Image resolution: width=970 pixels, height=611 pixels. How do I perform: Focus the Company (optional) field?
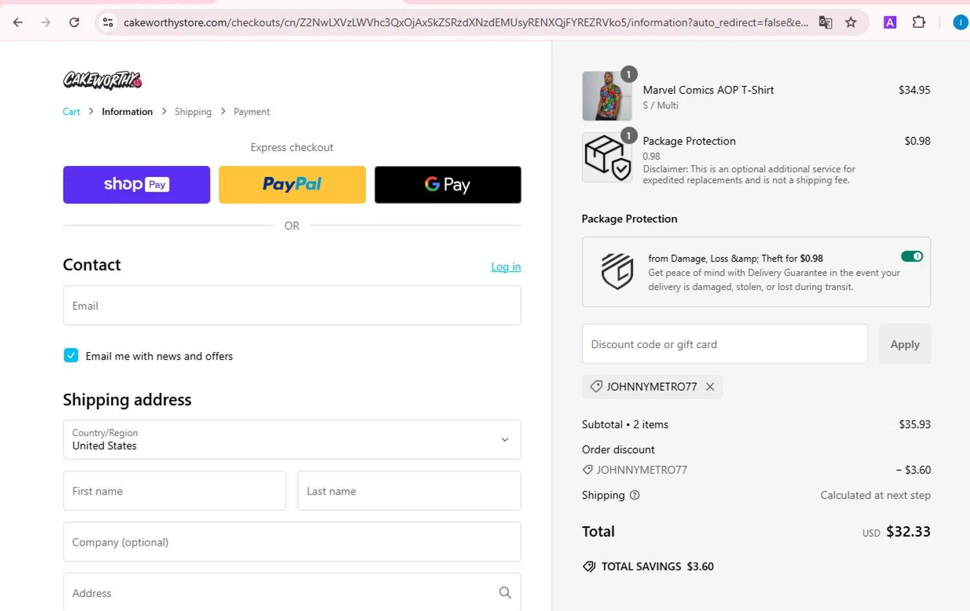coord(292,542)
